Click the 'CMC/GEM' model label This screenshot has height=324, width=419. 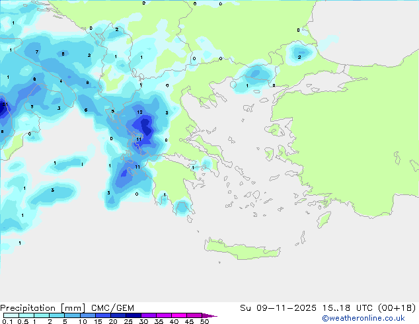pyautogui.click(x=112, y=308)
